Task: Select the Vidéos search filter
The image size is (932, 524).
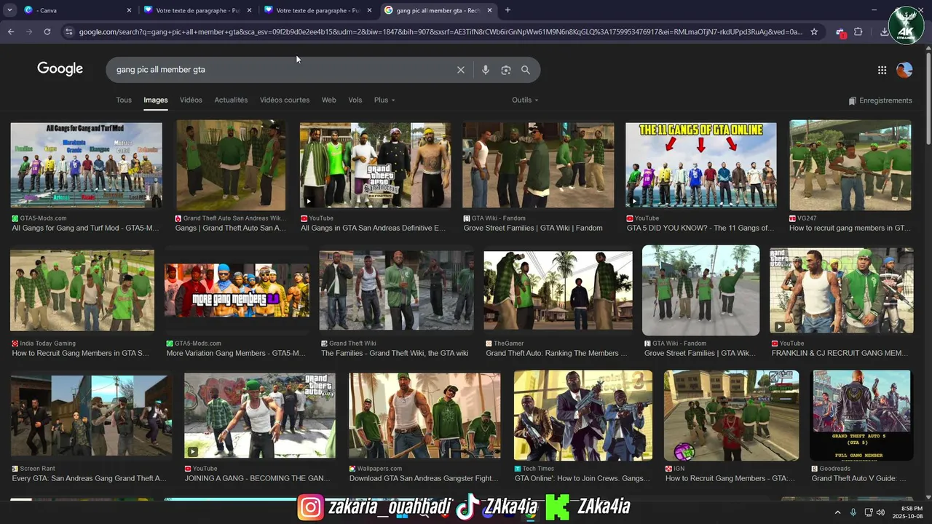Action: tap(191, 100)
